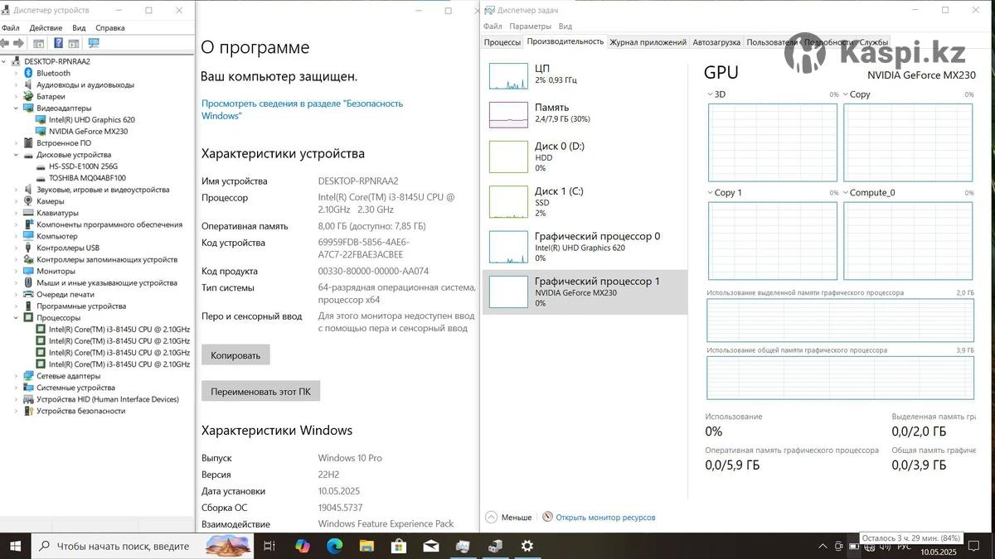Open the Windows Start button
This screenshot has height=559, width=995.
point(15,546)
